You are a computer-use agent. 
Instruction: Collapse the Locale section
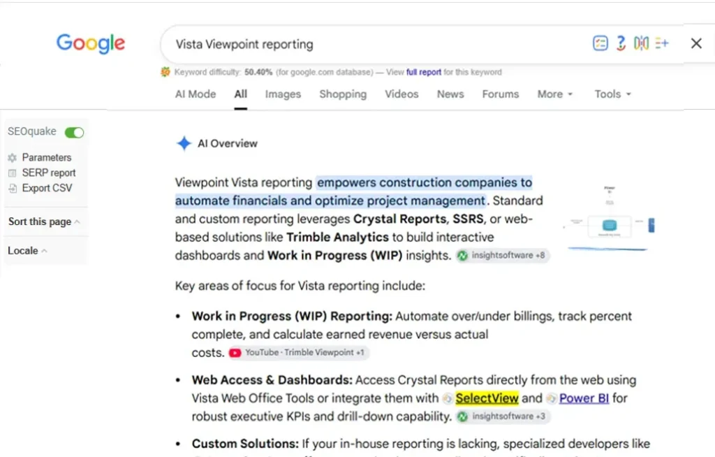[x=27, y=251]
